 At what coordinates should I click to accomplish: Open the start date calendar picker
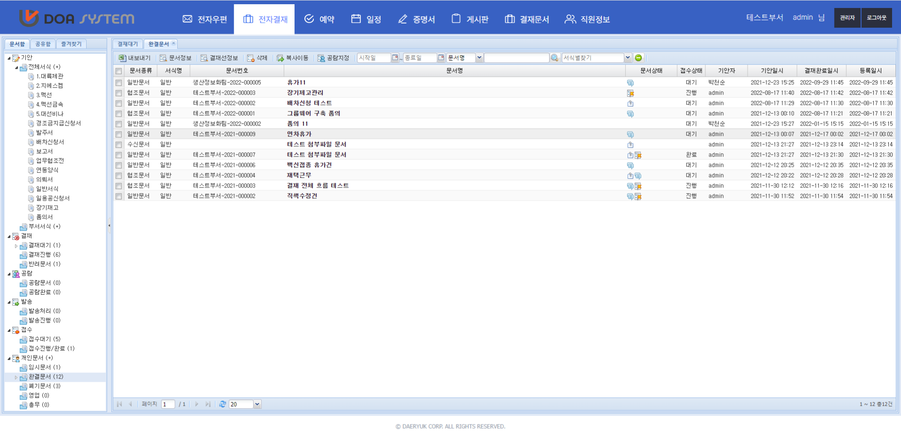[x=395, y=58]
